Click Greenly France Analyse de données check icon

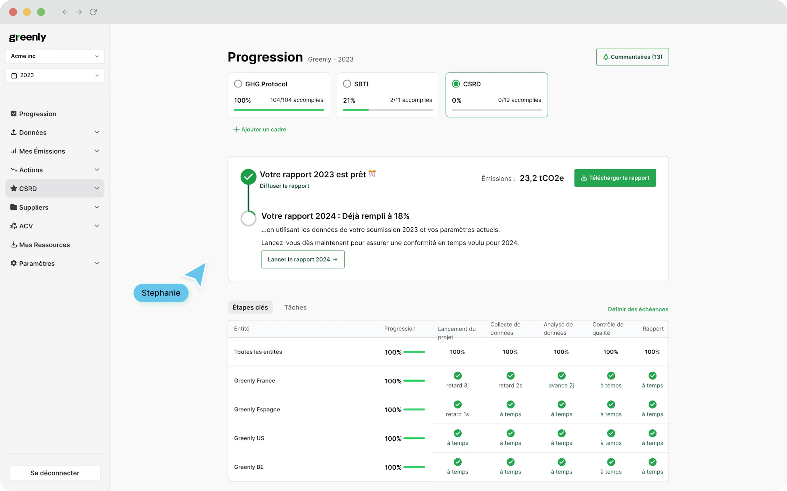(562, 376)
